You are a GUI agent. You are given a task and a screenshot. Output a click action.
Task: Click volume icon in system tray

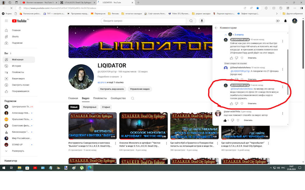click(278, 168)
